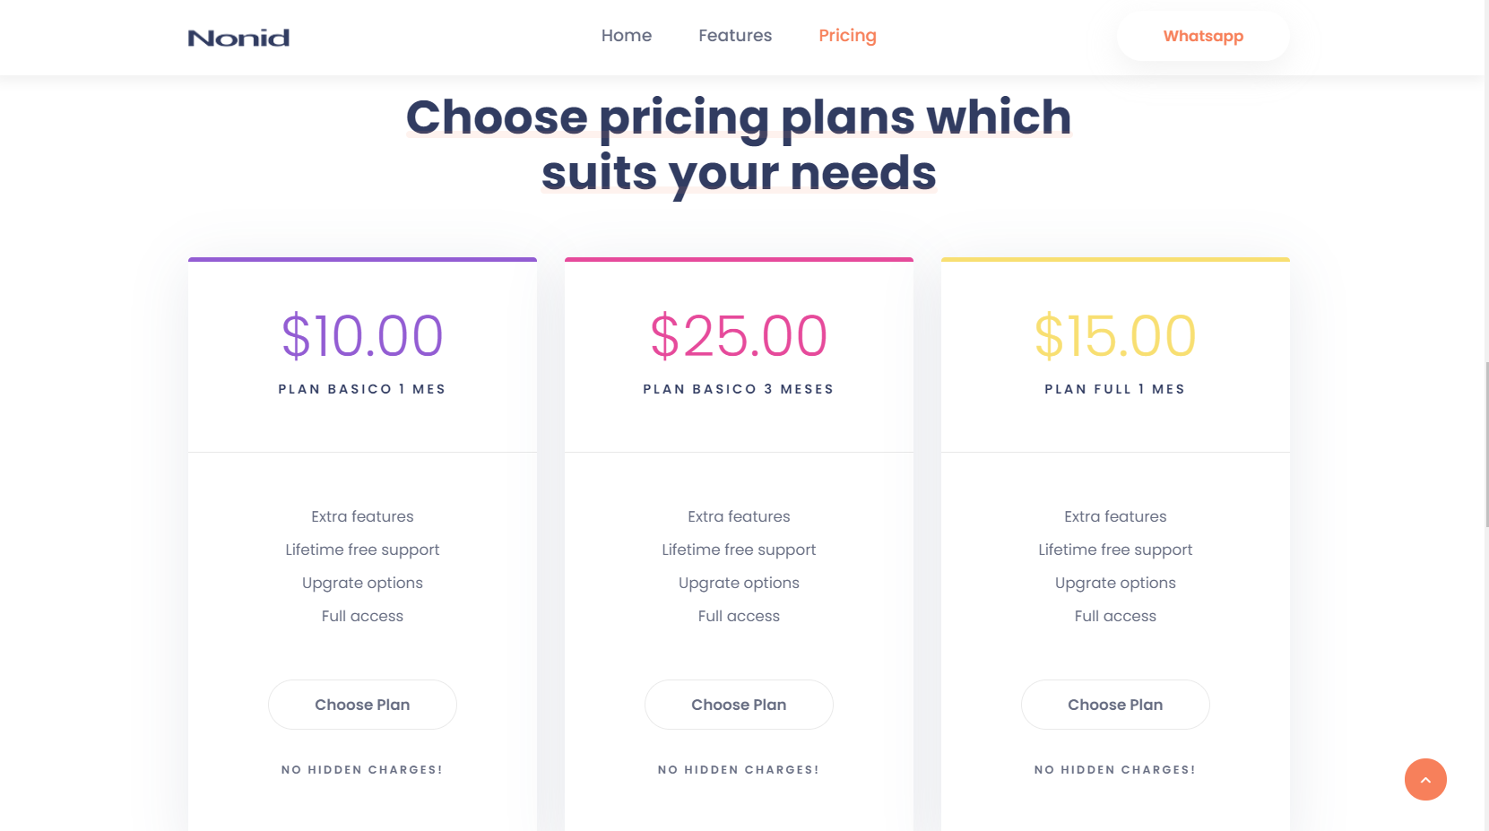Click the $25.00 price text

point(739,336)
